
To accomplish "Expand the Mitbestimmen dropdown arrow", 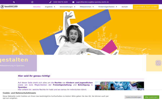I will click(93, 7).
